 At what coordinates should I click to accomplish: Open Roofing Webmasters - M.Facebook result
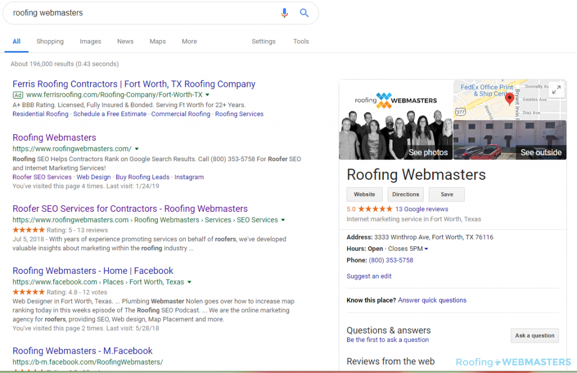[82, 351]
